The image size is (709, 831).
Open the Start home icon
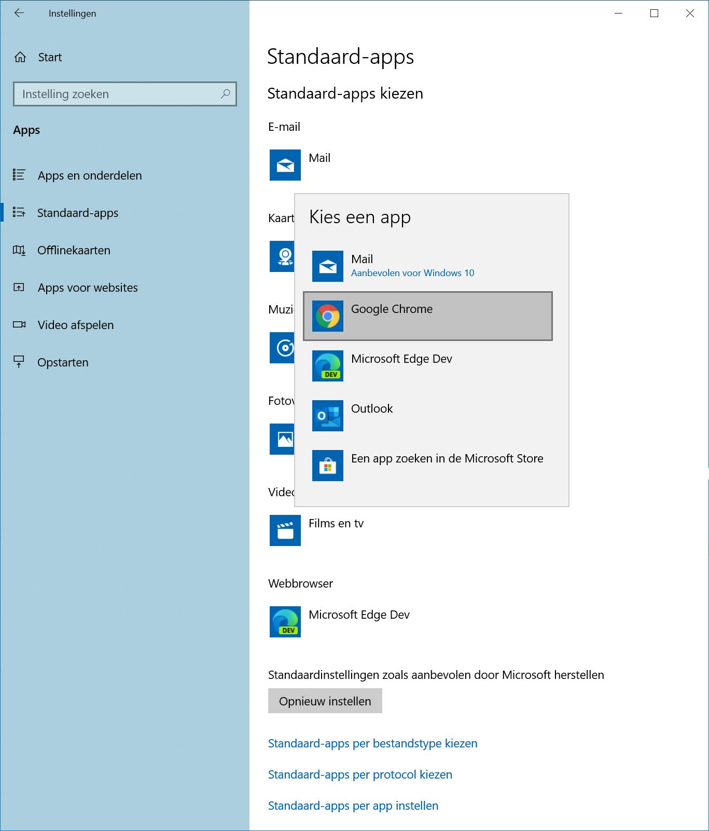20,57
